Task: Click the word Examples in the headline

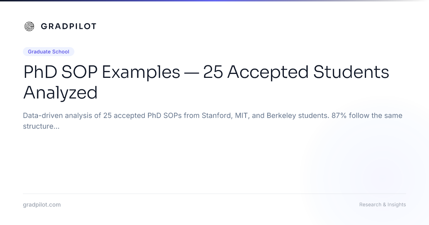Action: (141, 72)
